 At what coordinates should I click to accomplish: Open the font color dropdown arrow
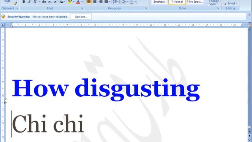click(82, 2)
